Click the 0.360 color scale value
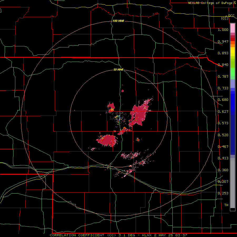The height and width of the screenshot is (237, 237). coord(223,170)
